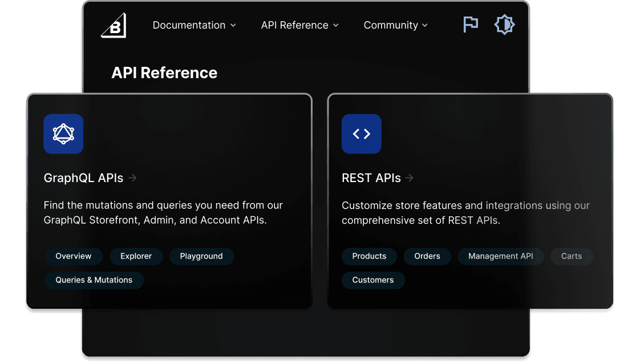Click the arrow next to GraphQL APIs
The image size is (624, 363).
click(133, 178)
